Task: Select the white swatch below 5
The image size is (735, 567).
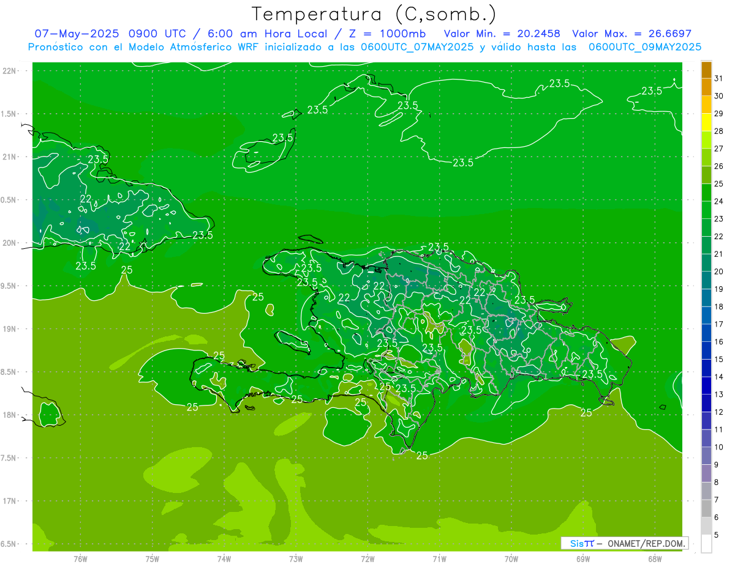Action: (706, 544)
